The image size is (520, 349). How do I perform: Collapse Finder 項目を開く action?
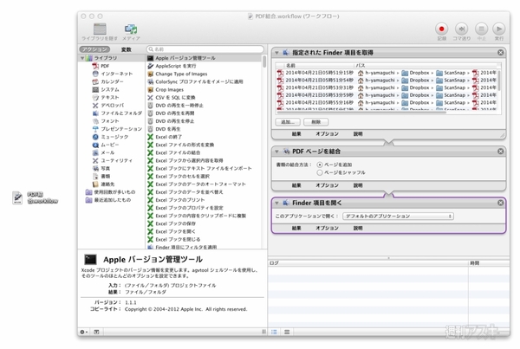click(276, 203)
